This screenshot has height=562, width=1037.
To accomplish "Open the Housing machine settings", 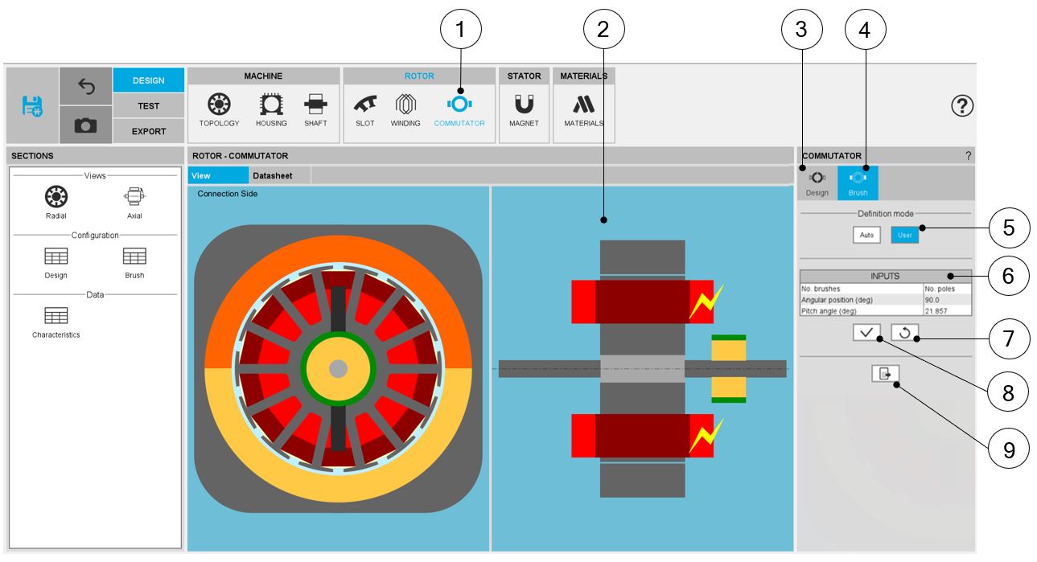I will click(x=271, y=110).
